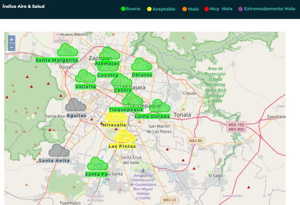Click the zoom out minus button
300x205 pixels.
click(12, 47)
